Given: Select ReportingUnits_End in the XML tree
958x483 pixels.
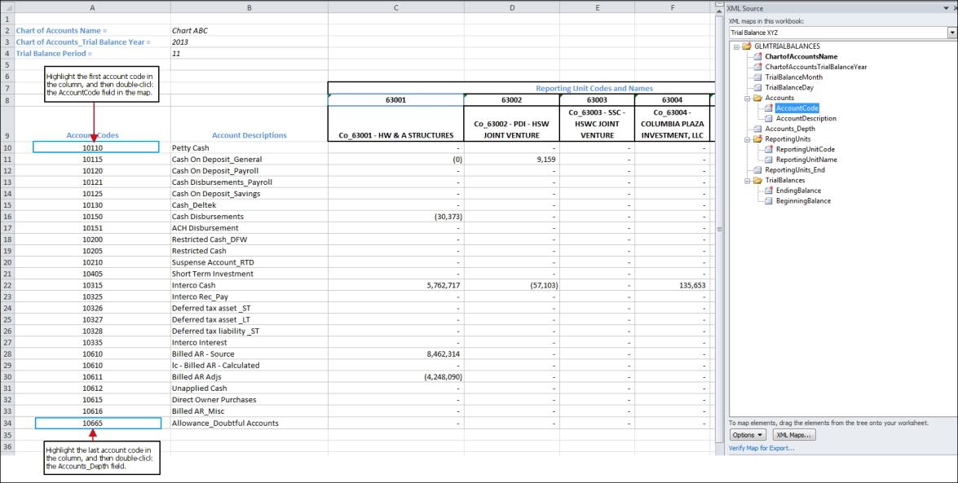Looking at the screenshot, I should [795, 170].
